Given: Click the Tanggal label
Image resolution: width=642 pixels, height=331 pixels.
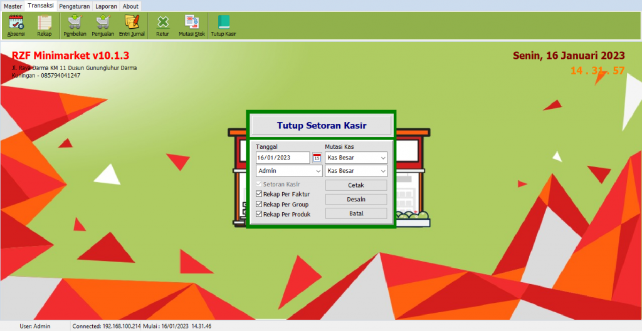Looking at the screenshot, I should 266,146.
